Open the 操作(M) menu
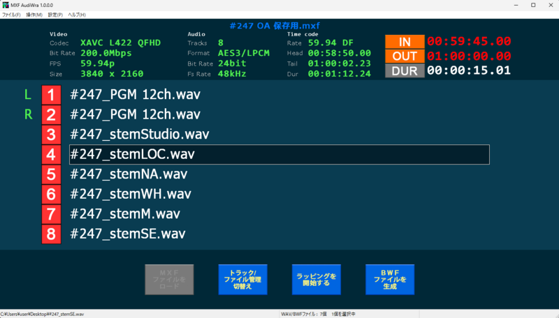Screen dimensions: 559x318 point(34,15)
